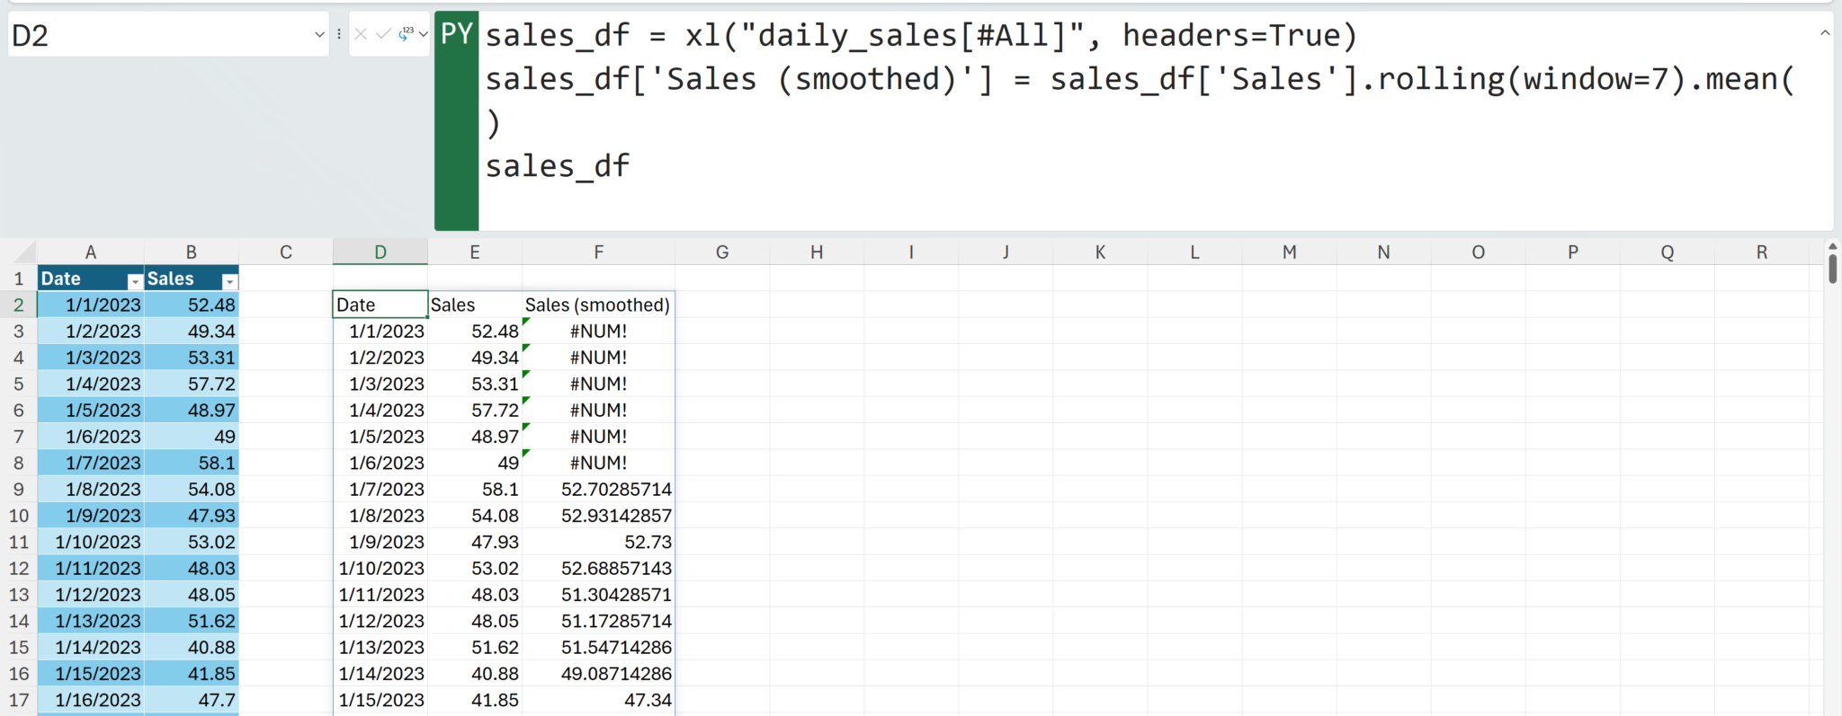Collapse the formula bar with the chevron
Image resolution: width=1842 pixels, height=716 pixels.
[1825, 33]
